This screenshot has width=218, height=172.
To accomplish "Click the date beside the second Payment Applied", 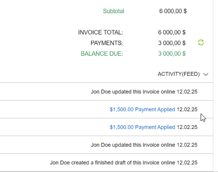I will coord(187,127).
